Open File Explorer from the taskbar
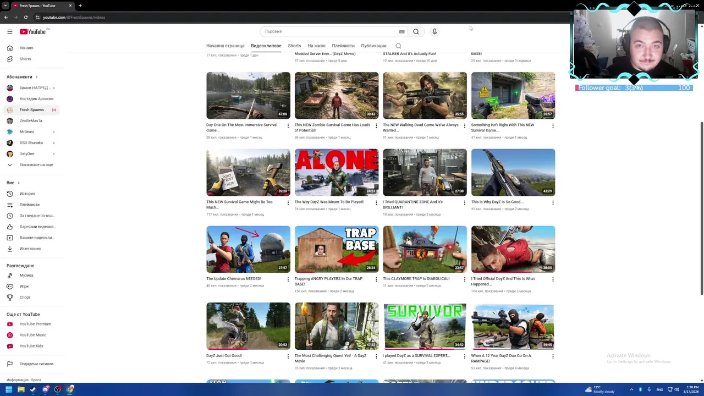This screenshot has width=704, height=396. (x=21, y=389)
